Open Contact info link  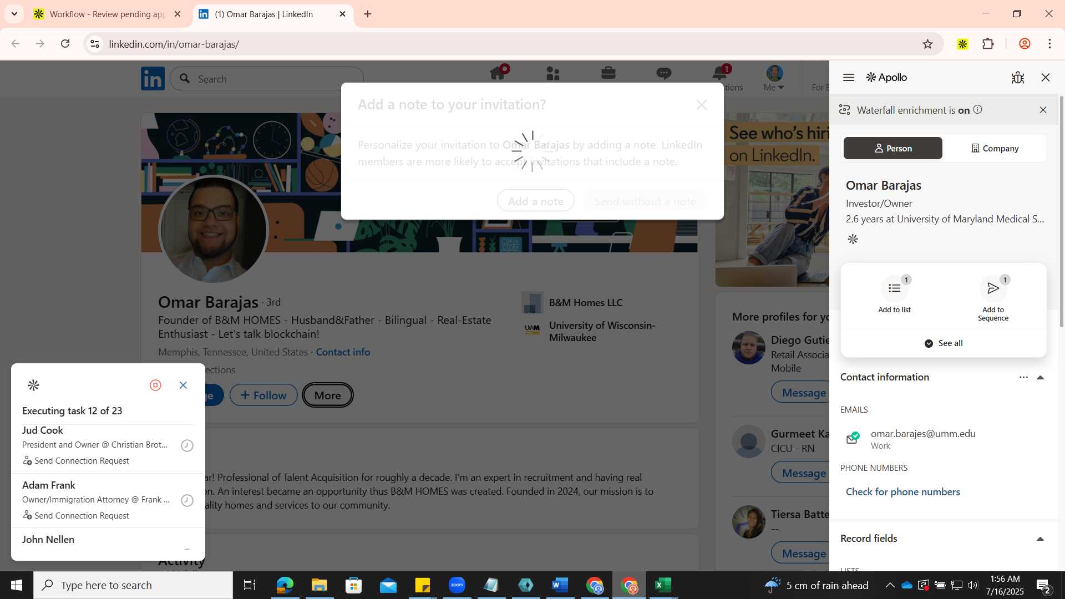pos(343,352)
